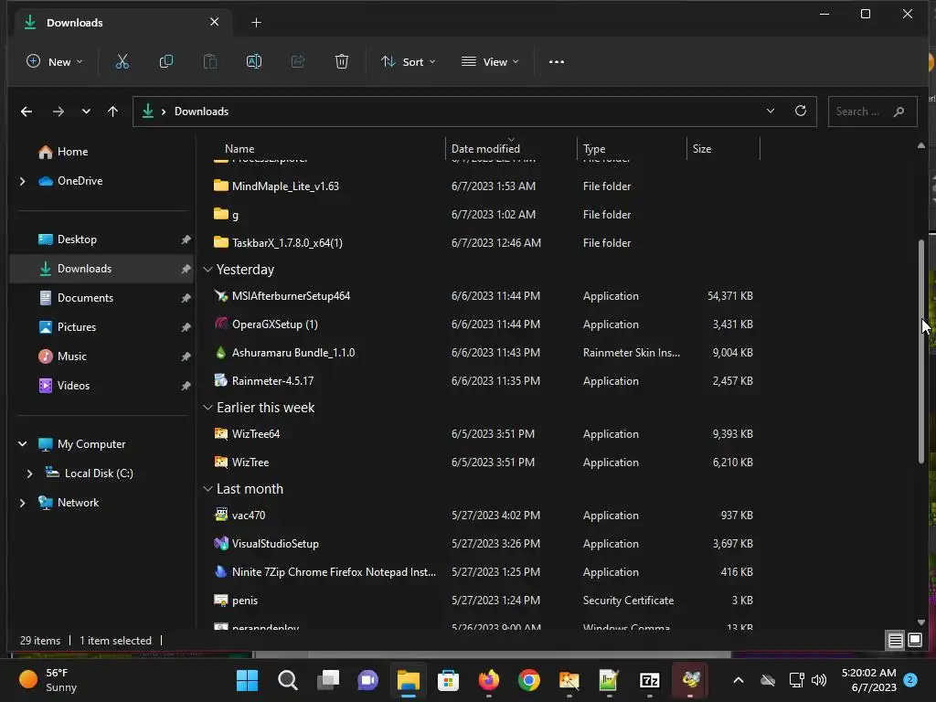The image size is (936, 702).
Task: Open the Sort dropdown menu
Action: tap(409, 61)
